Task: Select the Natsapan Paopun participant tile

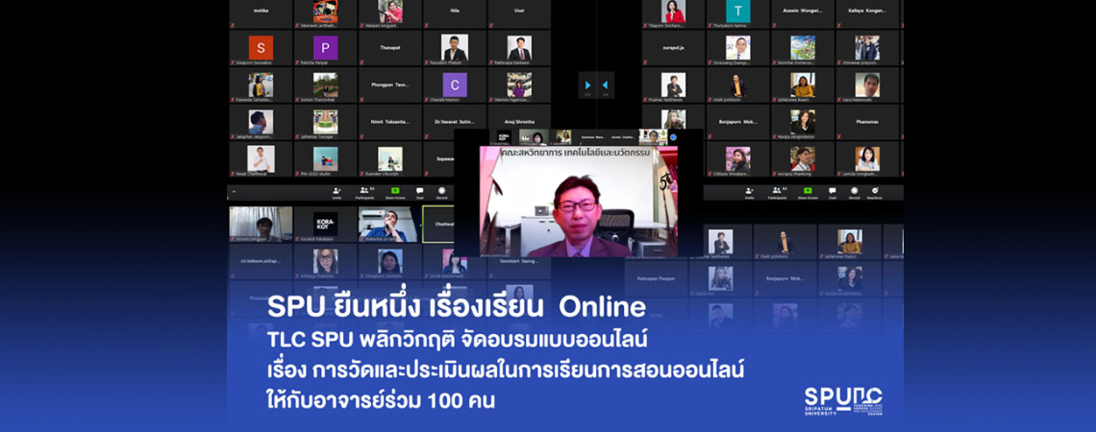Action: (657, 279)
